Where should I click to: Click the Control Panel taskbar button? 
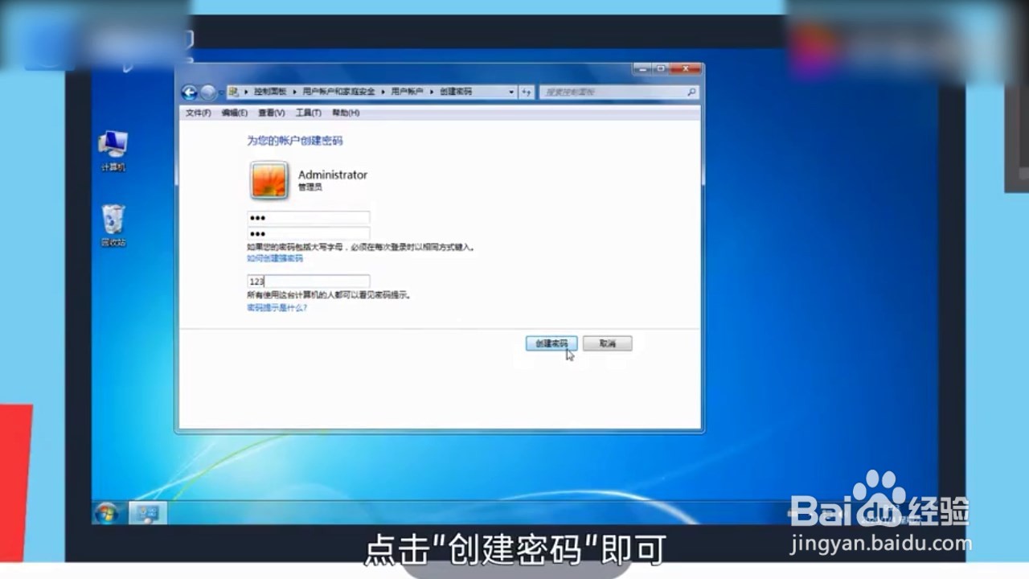(148, 513)
